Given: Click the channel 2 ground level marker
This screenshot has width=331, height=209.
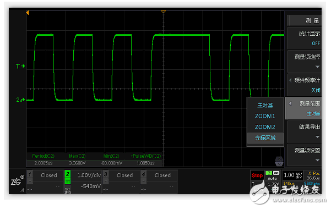Looking at the screenshot, I should pyautogui.click(x=20, y=100).
